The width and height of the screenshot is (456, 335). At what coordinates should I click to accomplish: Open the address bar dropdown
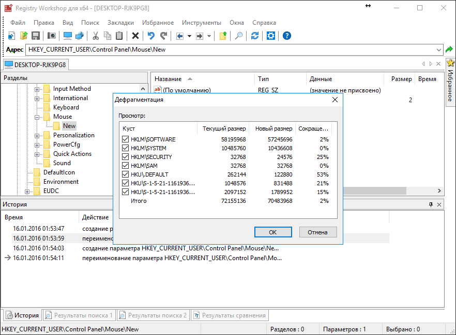pos(439,50)
